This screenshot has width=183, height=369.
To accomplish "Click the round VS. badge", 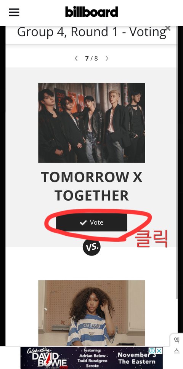I will [x=91, y=247].
